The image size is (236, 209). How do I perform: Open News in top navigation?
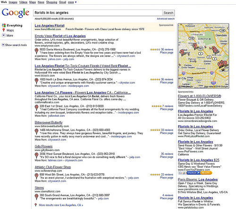(41, 2)
